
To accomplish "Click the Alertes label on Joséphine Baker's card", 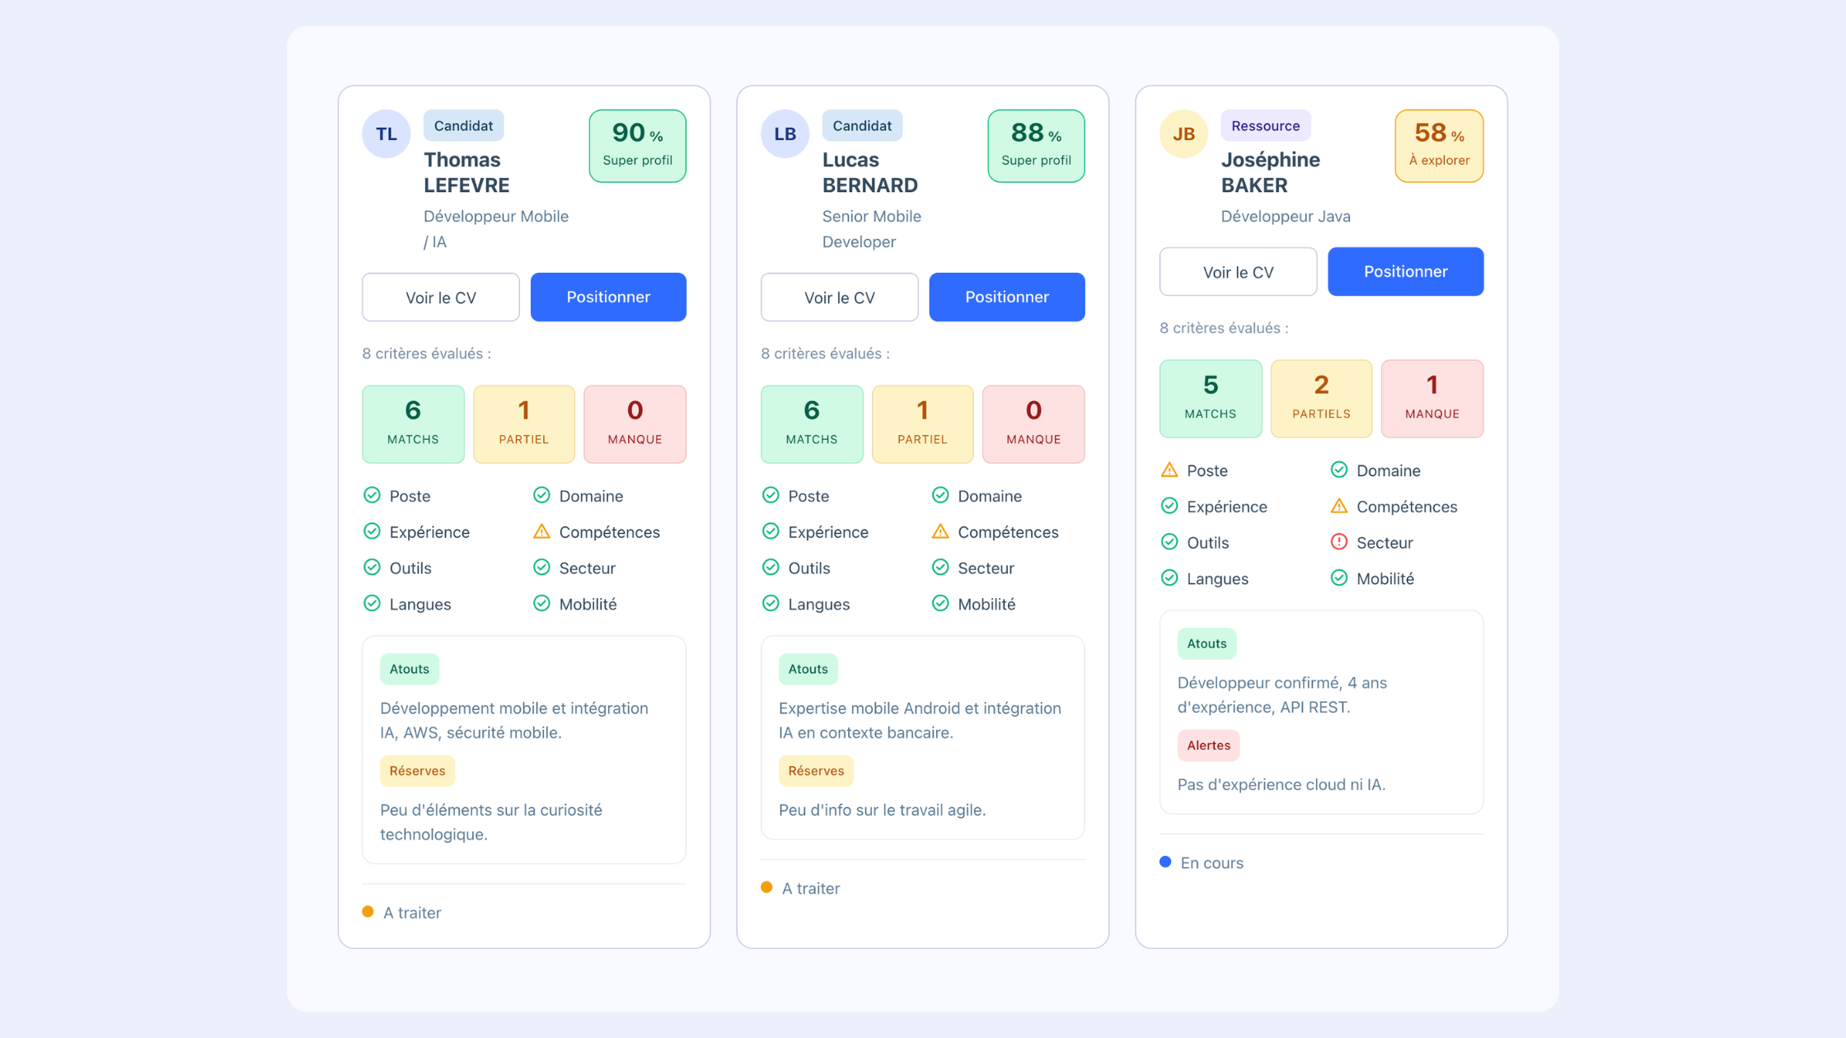I will point(1208,746).
